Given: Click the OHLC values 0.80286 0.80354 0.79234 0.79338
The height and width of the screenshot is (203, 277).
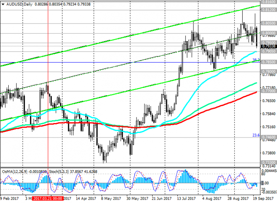Looking at the screenshot, I should click(x=62, y=4).
